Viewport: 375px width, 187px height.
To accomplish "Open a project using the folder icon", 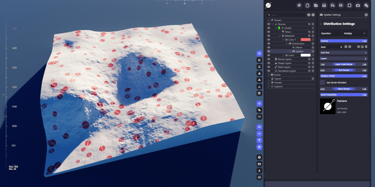I will pos(316,5).
